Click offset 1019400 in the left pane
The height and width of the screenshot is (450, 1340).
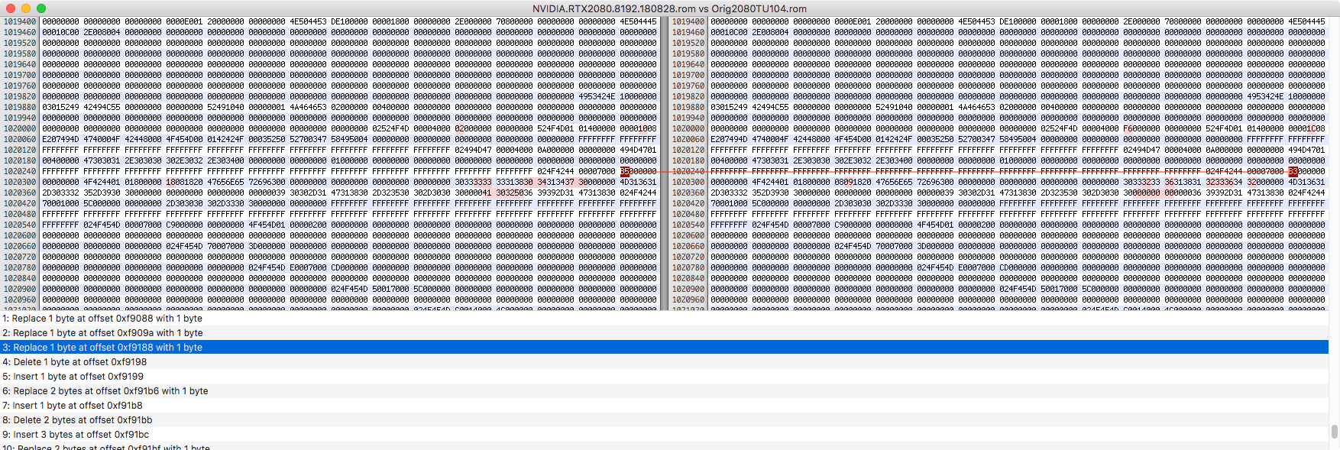click(20, 21)
